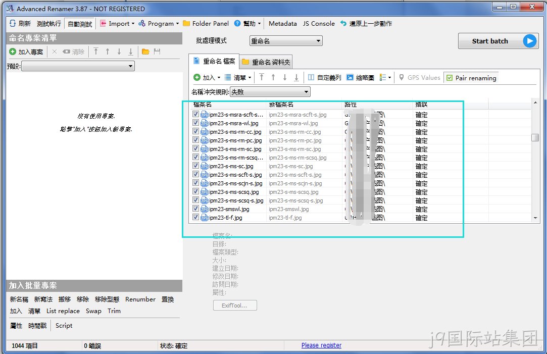The height and width of the screenshot is (354, 547).
Task: Click the thumbnails picture icon
Action: click(x=350, y=77)
